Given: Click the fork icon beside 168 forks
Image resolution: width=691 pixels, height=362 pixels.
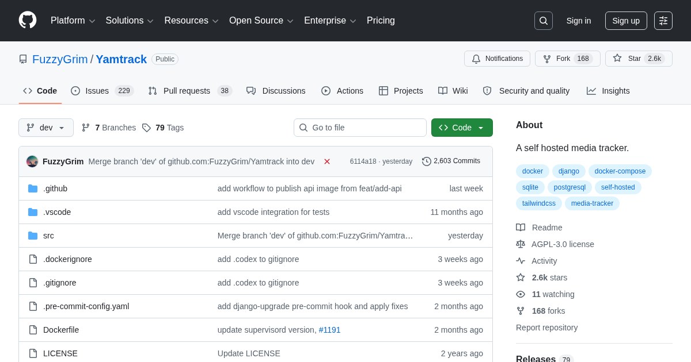Looking at the screenshot, I should point(521,311).
